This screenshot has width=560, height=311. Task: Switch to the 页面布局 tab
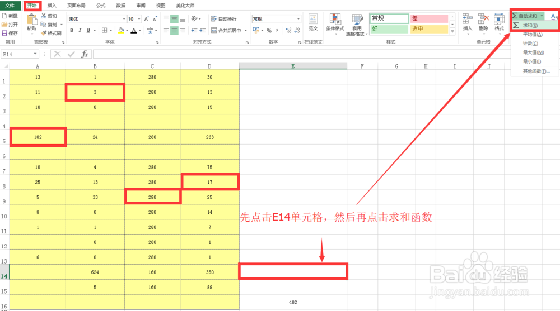pos(76,6)
